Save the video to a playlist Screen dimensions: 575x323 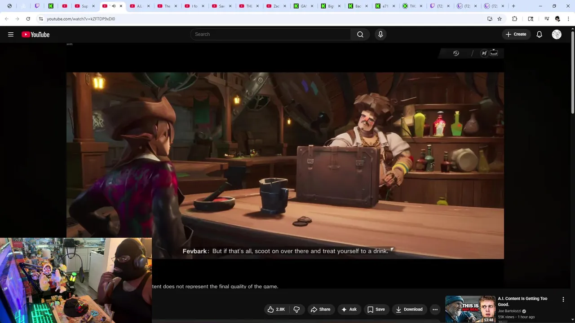tap(376, 310)
